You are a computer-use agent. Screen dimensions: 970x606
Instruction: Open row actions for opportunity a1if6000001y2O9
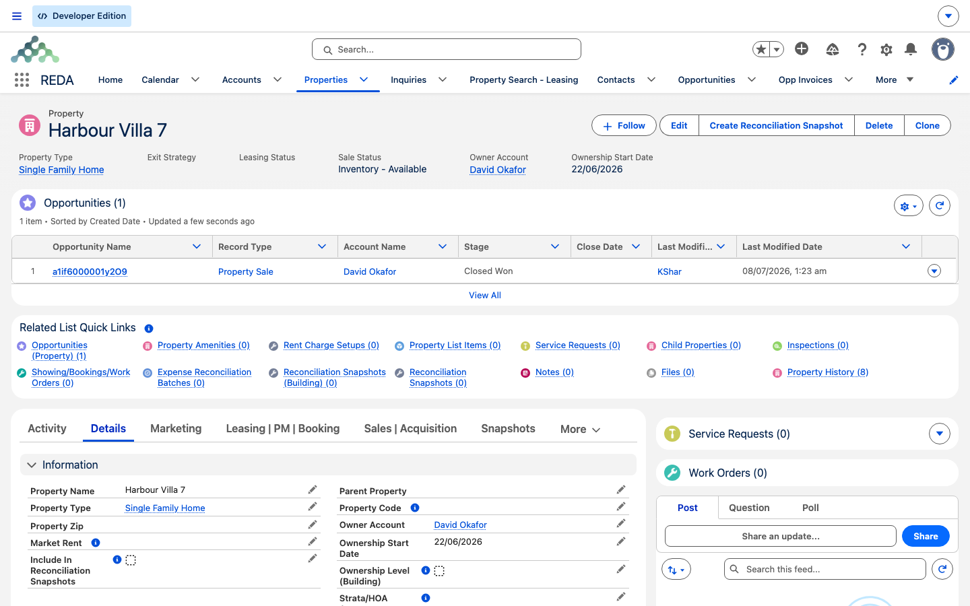coord(934,271)
